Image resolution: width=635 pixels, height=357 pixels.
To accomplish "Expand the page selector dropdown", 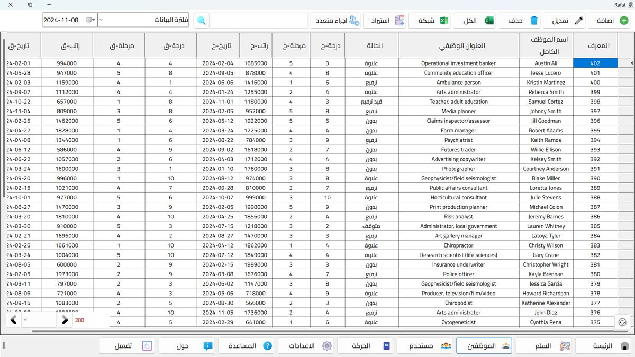I will pyautogui.click(x=39, y=320).
